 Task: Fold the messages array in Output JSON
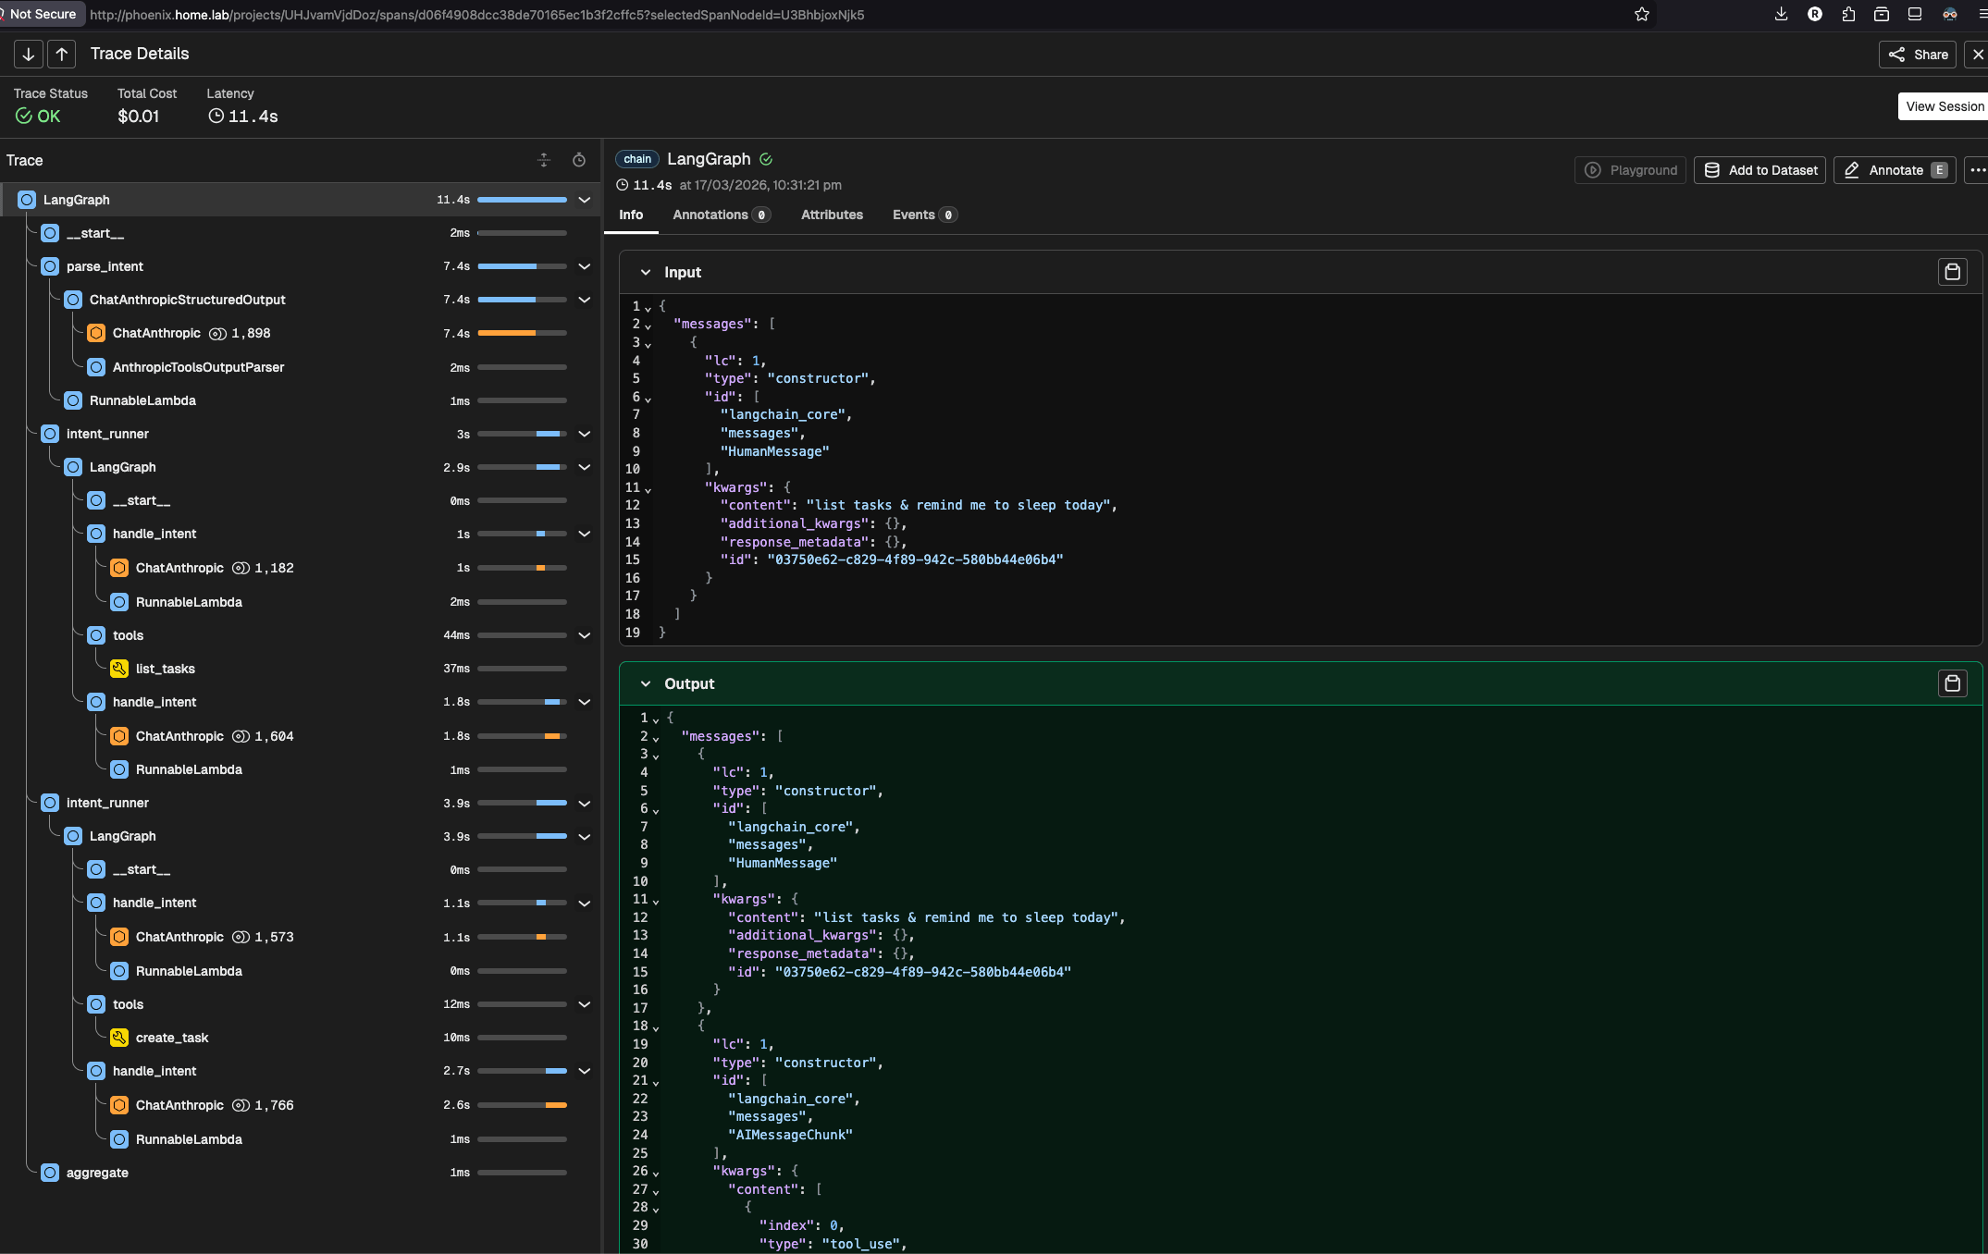656,738
